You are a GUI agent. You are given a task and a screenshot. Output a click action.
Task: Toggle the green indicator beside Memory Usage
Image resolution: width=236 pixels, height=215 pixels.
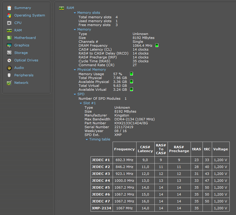click(x=131, y=74)
